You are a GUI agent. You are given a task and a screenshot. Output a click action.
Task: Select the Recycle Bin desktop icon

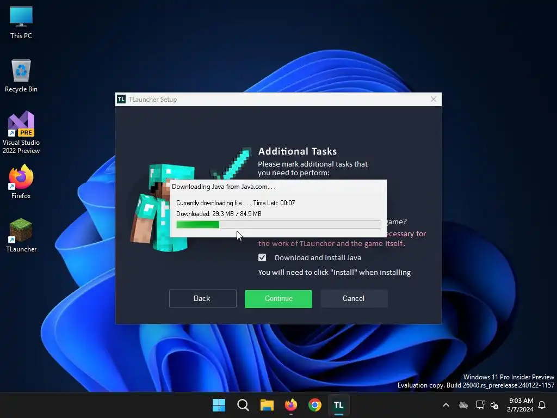click(x=21, y=76)
